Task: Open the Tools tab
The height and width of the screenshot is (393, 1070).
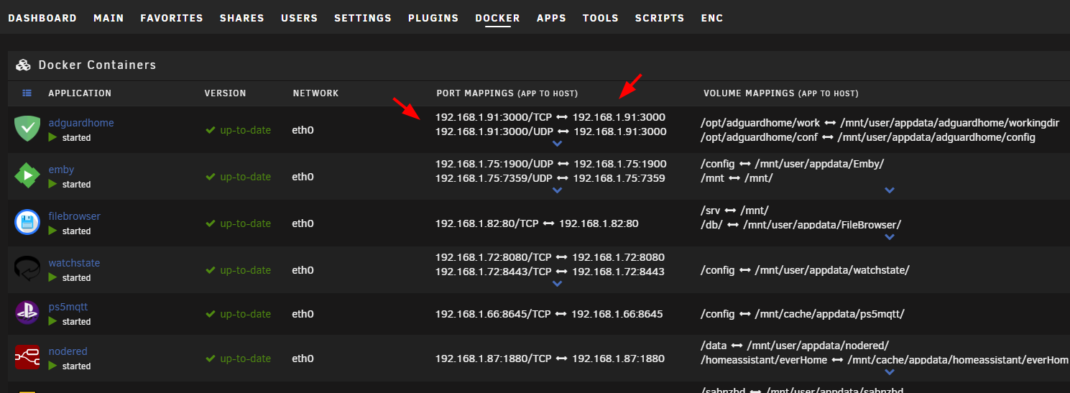Action: point(601,18)
